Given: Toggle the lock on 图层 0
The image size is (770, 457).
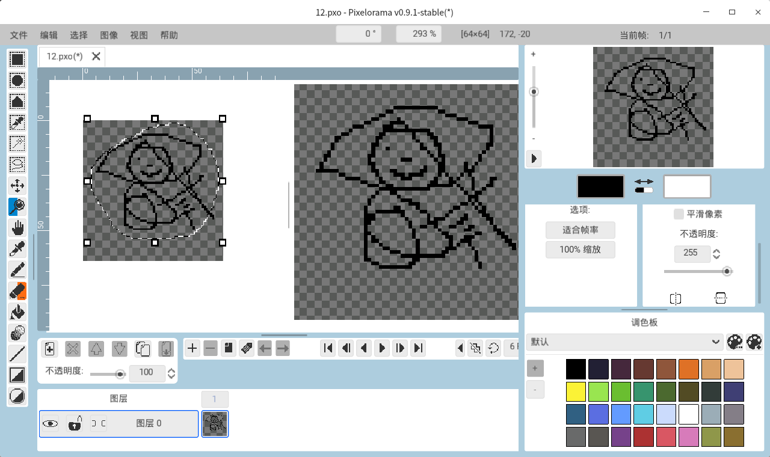Looking at the screenshot, I should [74, 424].
